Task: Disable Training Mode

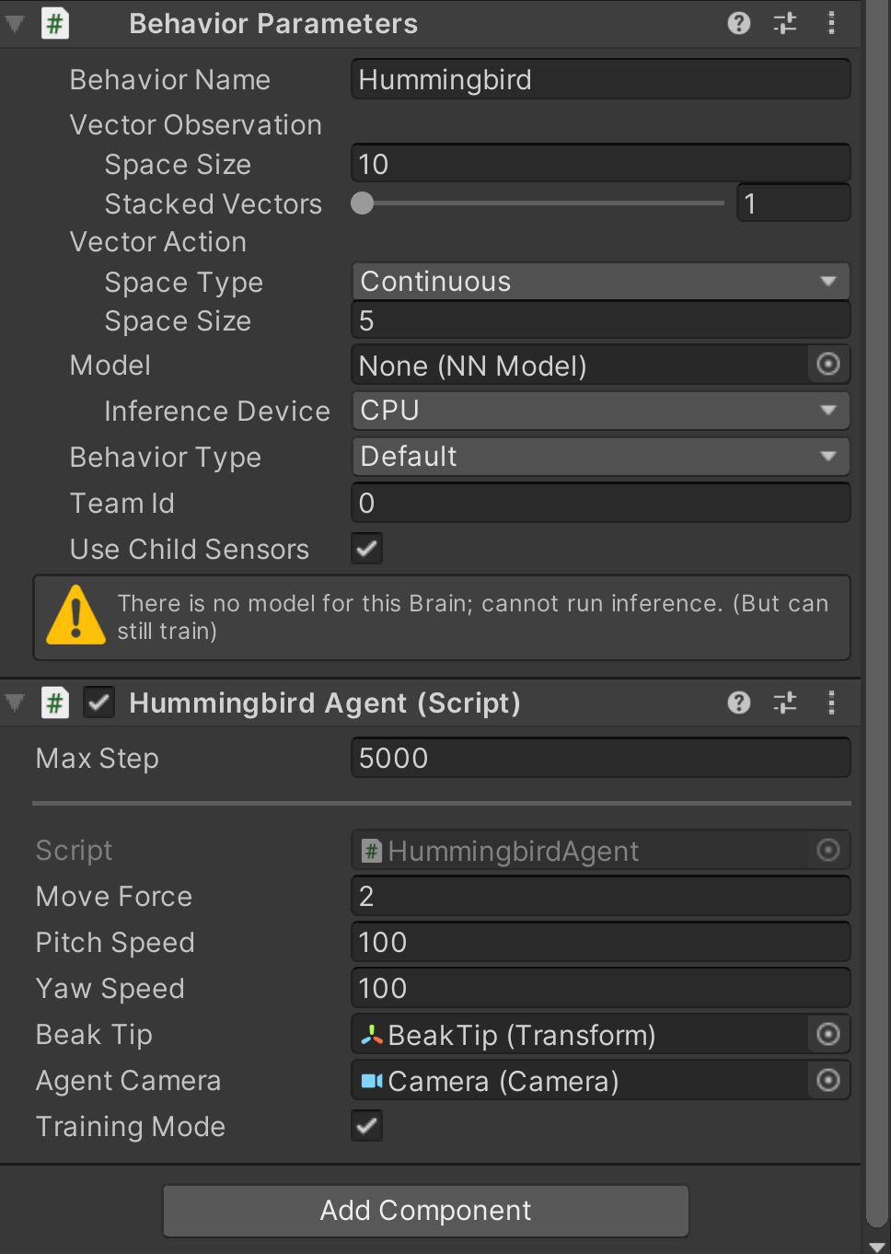Action: click(x=365, y=1125)
